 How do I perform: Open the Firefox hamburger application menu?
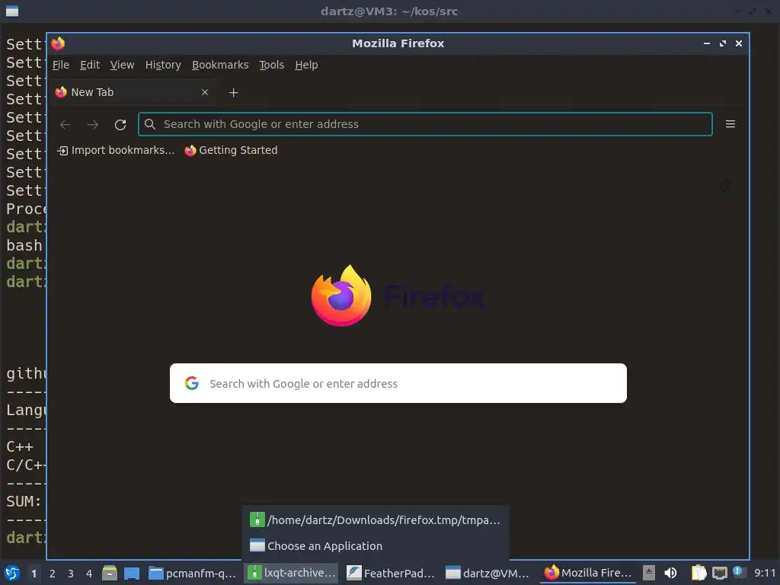730,124
